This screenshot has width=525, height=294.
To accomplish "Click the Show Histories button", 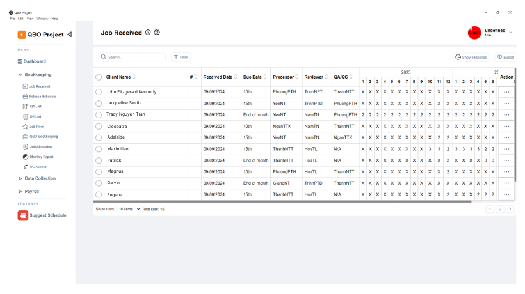I will 471,57.
